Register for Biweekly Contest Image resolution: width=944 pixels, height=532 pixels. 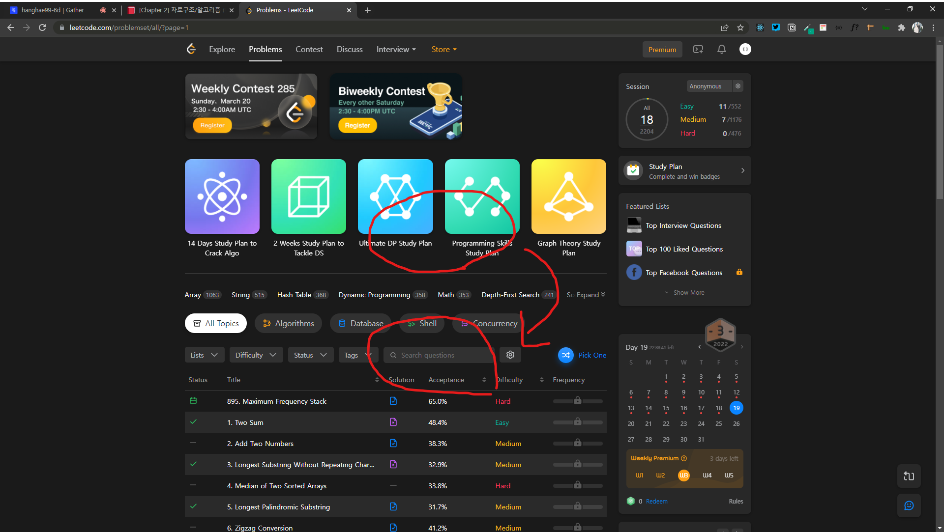pyautogui.click(x=357, y=125)
